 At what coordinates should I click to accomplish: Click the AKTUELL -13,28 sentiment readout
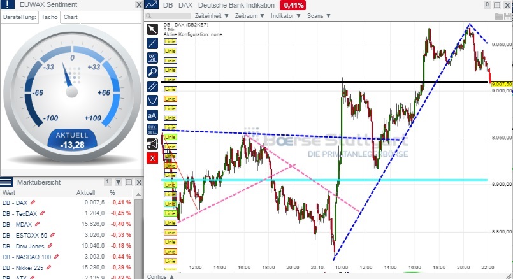[72, 140]
